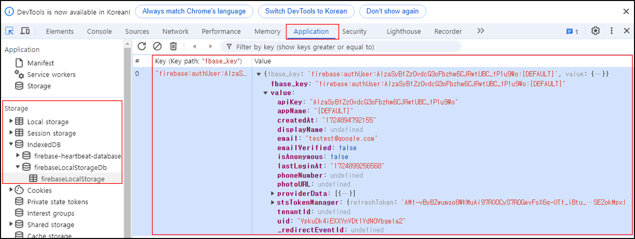
Task: Open the Performance tab
Action: (221, 31)
